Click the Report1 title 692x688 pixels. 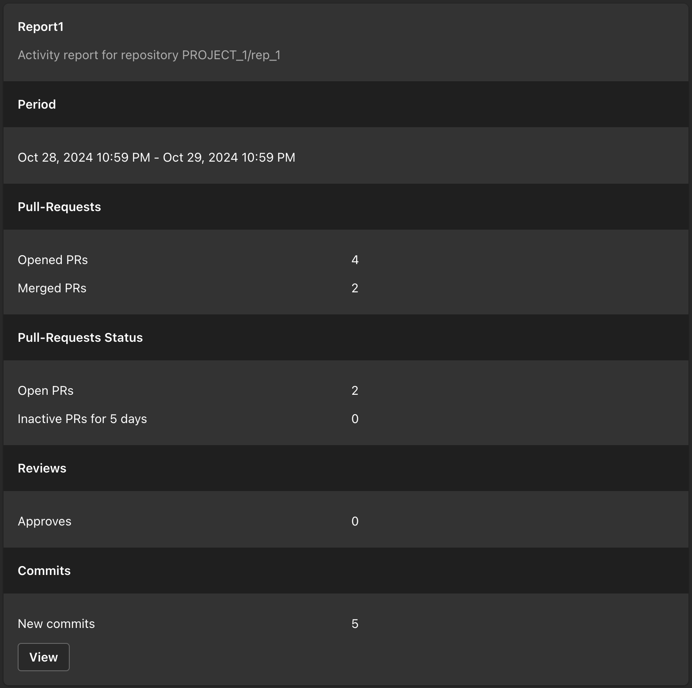point(41,27)
